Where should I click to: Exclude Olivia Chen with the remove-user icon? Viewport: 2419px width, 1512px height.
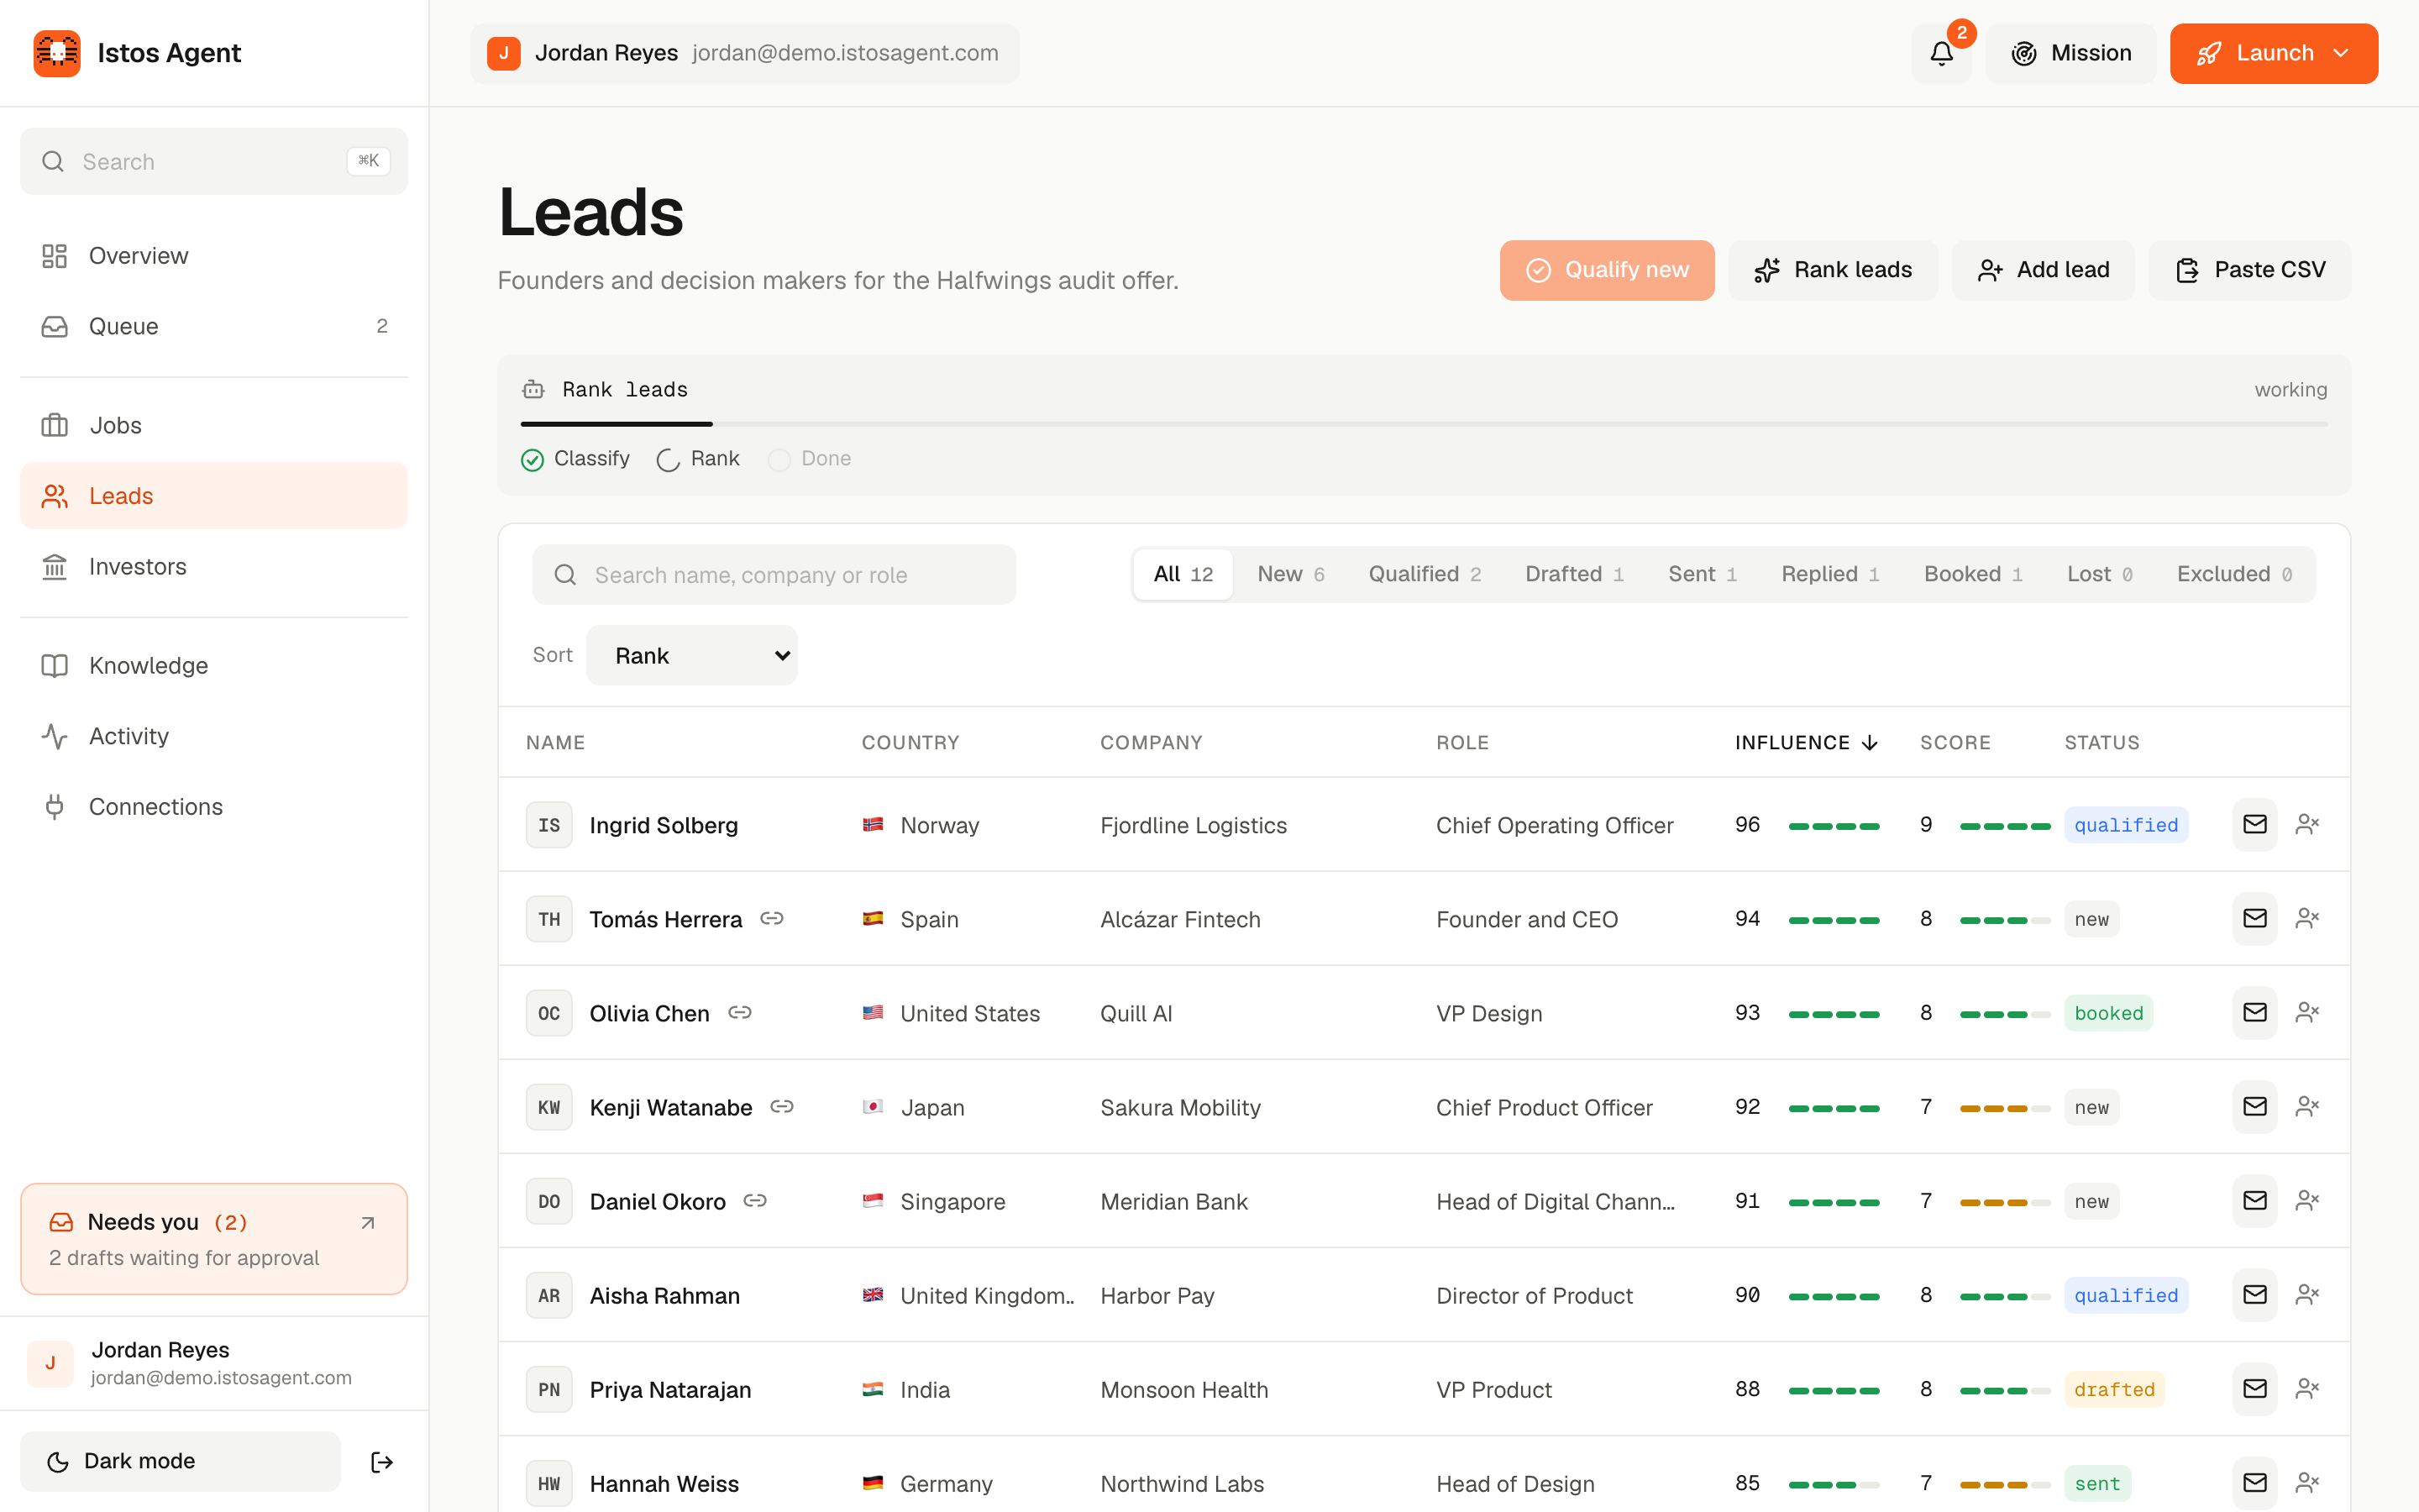click(2307, 1012)
